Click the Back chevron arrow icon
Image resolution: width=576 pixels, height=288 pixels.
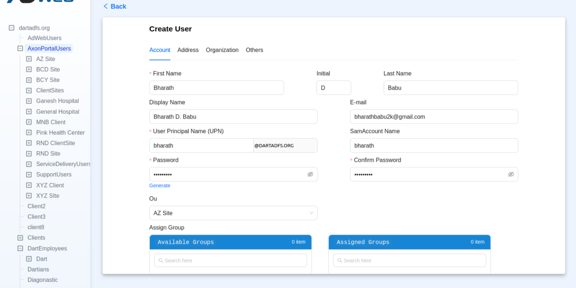tap(106, 6)
